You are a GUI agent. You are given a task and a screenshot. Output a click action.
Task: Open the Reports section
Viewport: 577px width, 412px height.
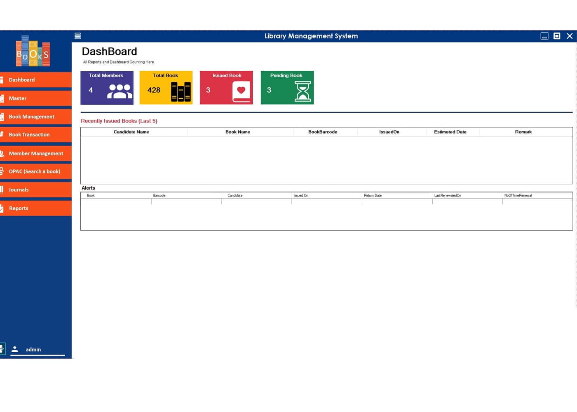(x=36, y=208)
